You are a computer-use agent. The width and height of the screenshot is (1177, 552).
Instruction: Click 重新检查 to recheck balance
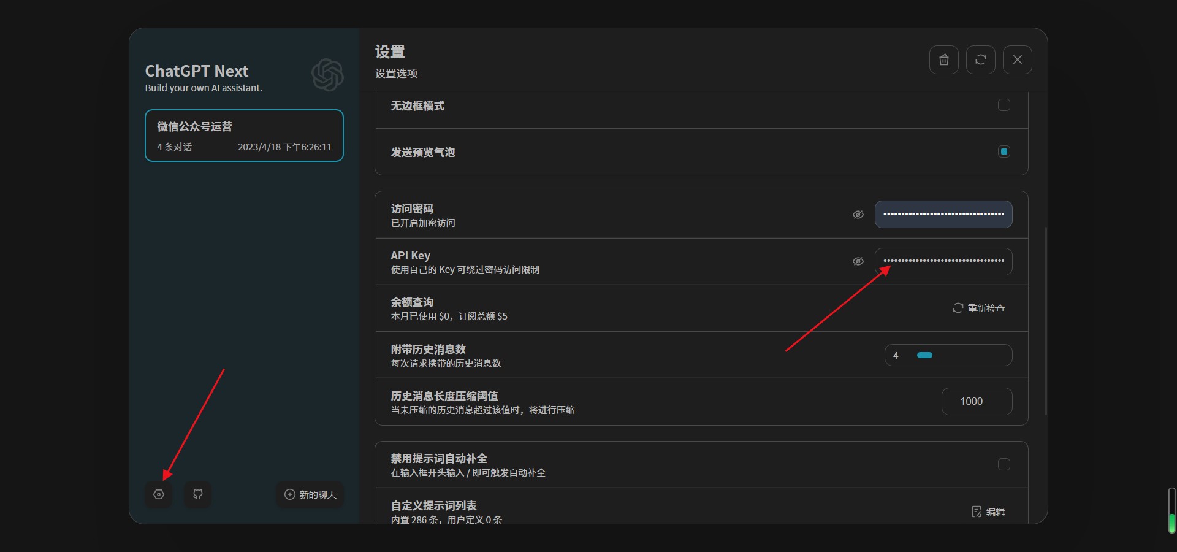tap(979, 308)
